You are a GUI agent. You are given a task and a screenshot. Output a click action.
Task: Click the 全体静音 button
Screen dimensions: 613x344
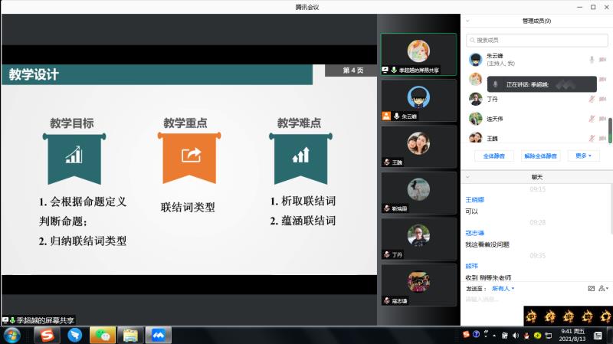(x=494, y=156)
